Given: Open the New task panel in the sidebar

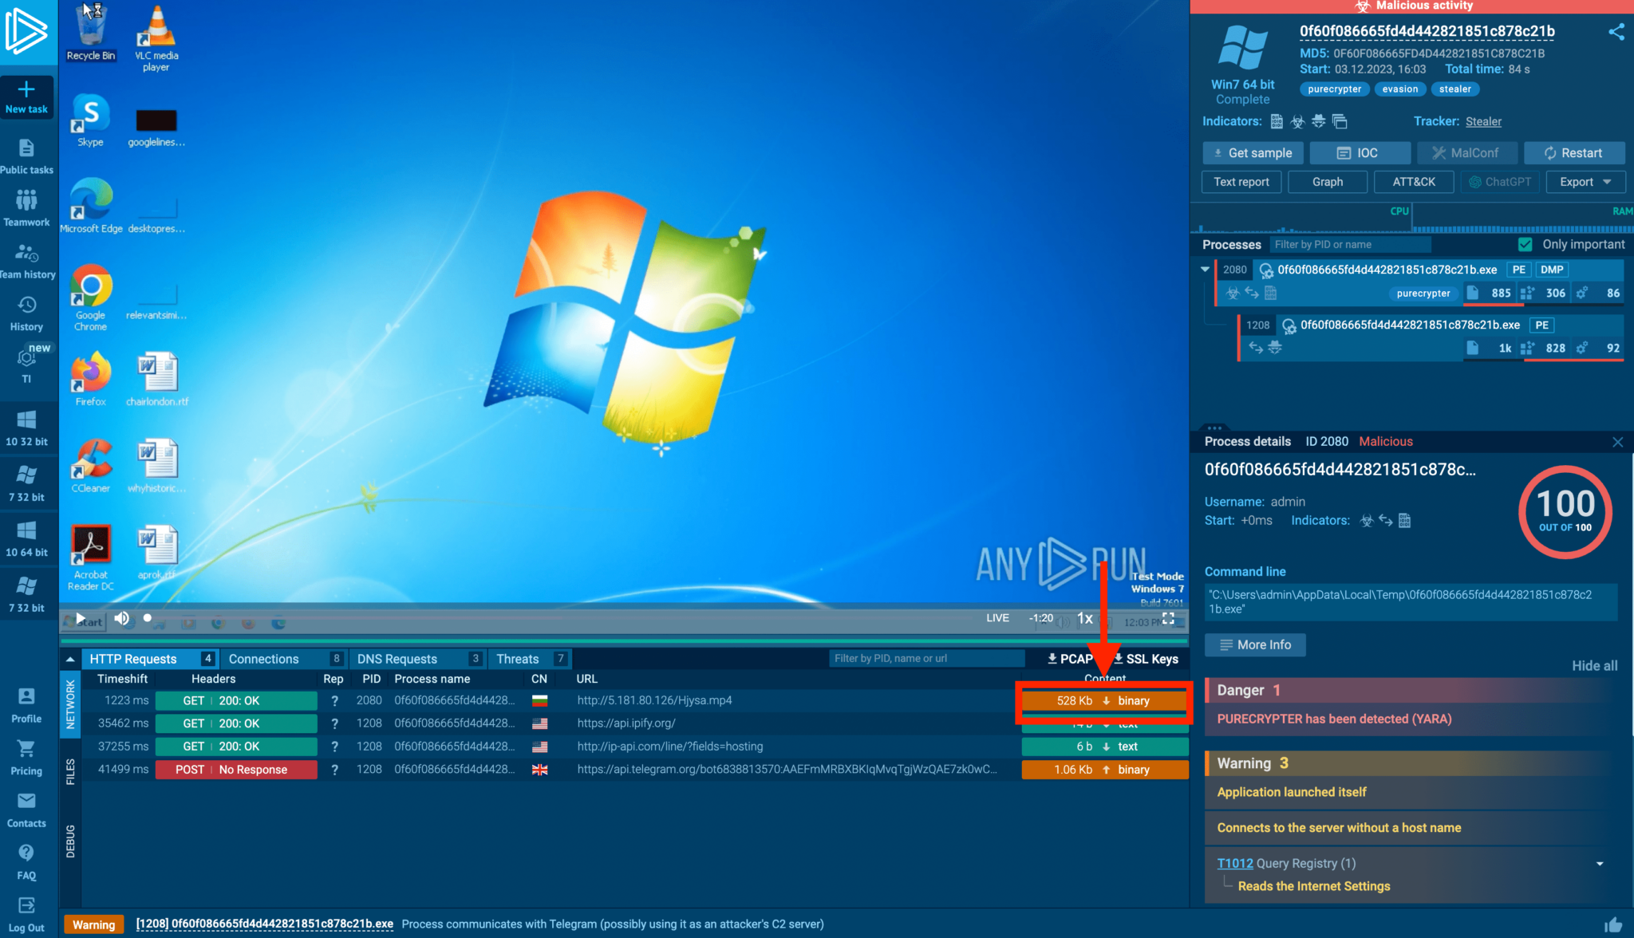Looking at the screenshot, I should [27, 96].
